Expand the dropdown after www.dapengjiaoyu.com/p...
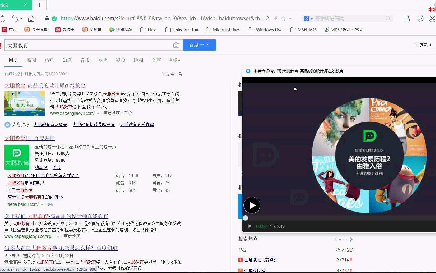The width and height of the screenshot is (436, 273). click(58, 236)
